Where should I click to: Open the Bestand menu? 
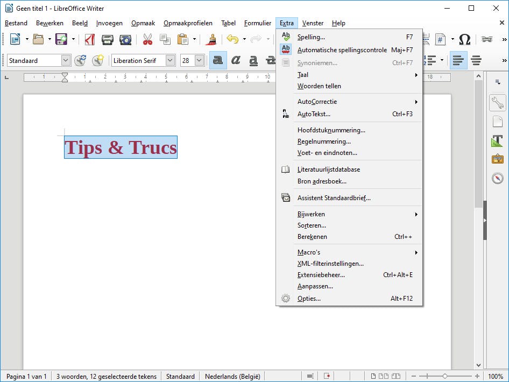point(16,23)
